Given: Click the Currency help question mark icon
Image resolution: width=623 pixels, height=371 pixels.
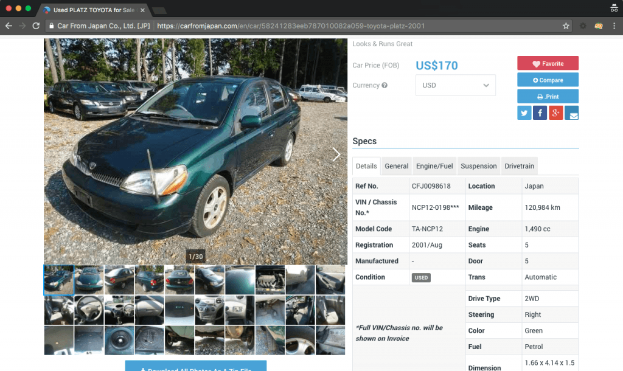Looking at the screenshot, I should [385, 85].
